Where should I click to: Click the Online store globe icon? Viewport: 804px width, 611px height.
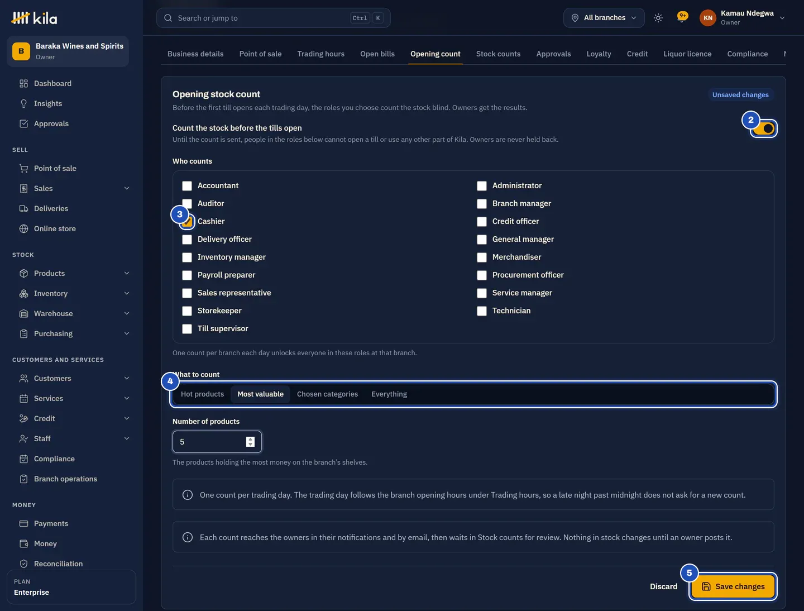(23, 228)
